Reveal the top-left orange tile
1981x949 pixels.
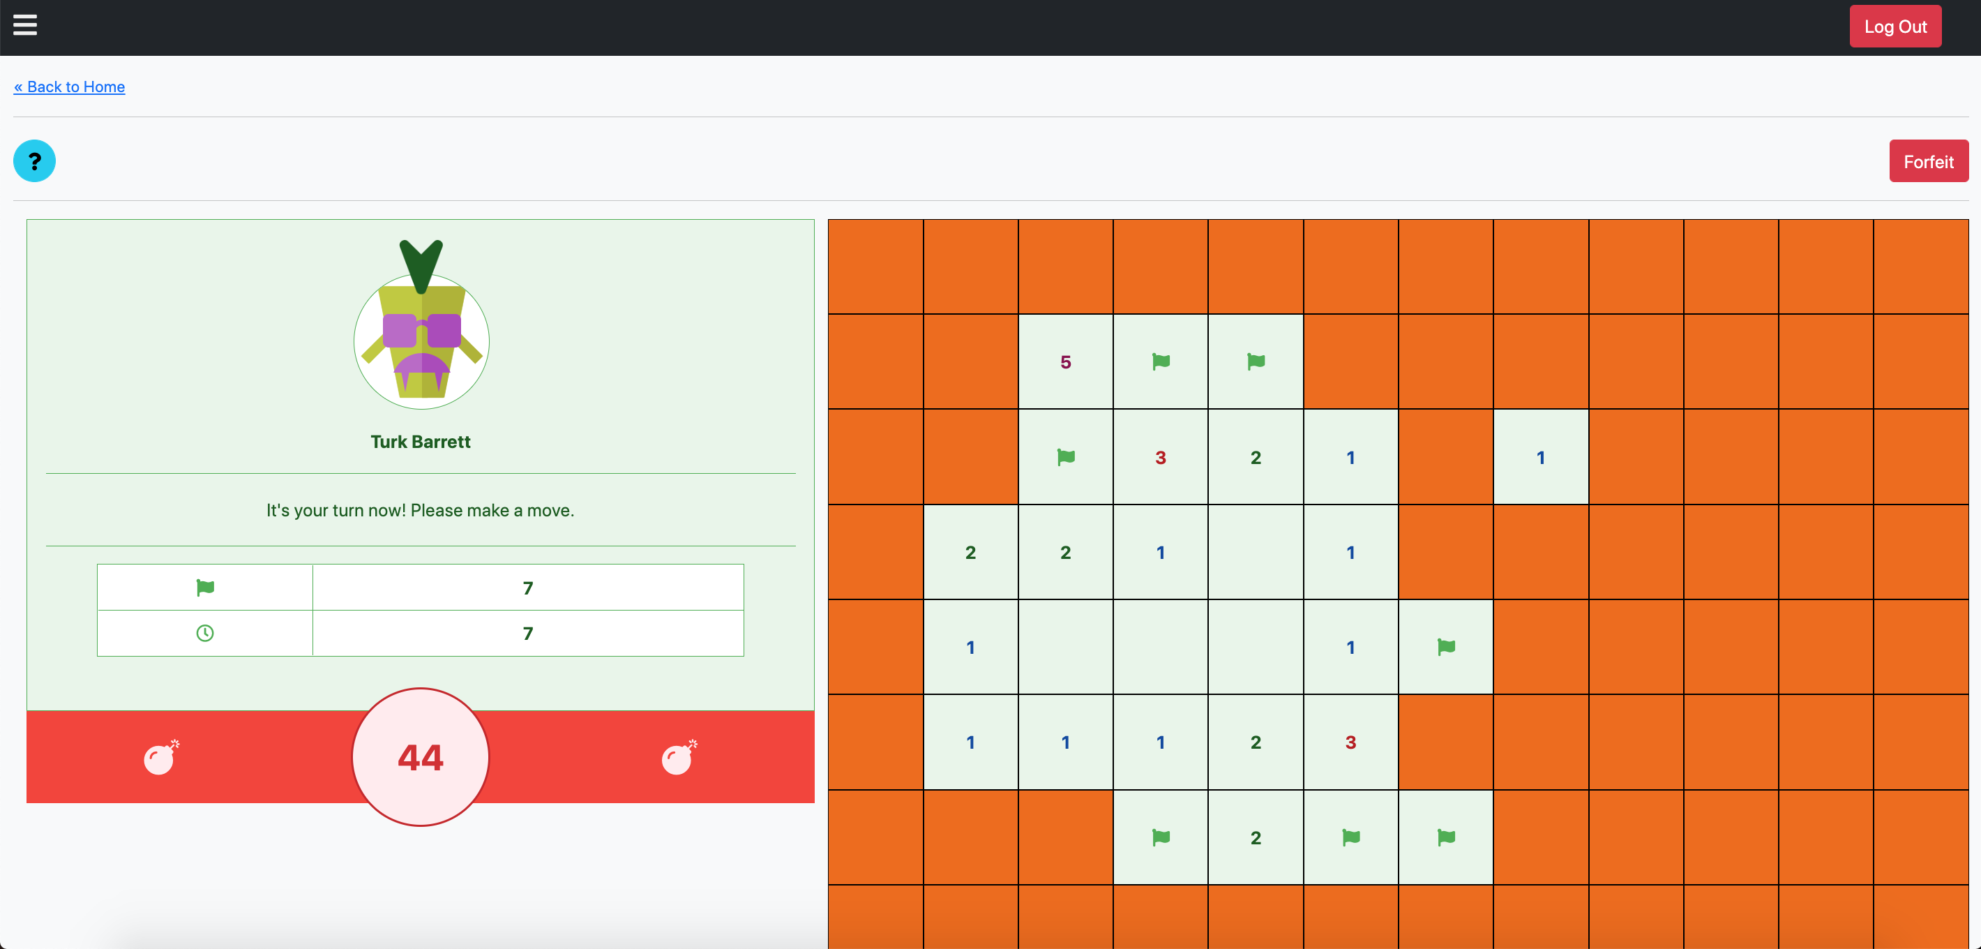coord(875,267)
